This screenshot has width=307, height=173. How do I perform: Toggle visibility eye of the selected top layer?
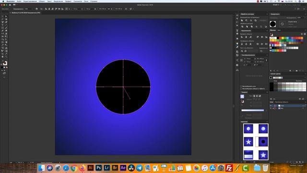(x=271, y=106)
